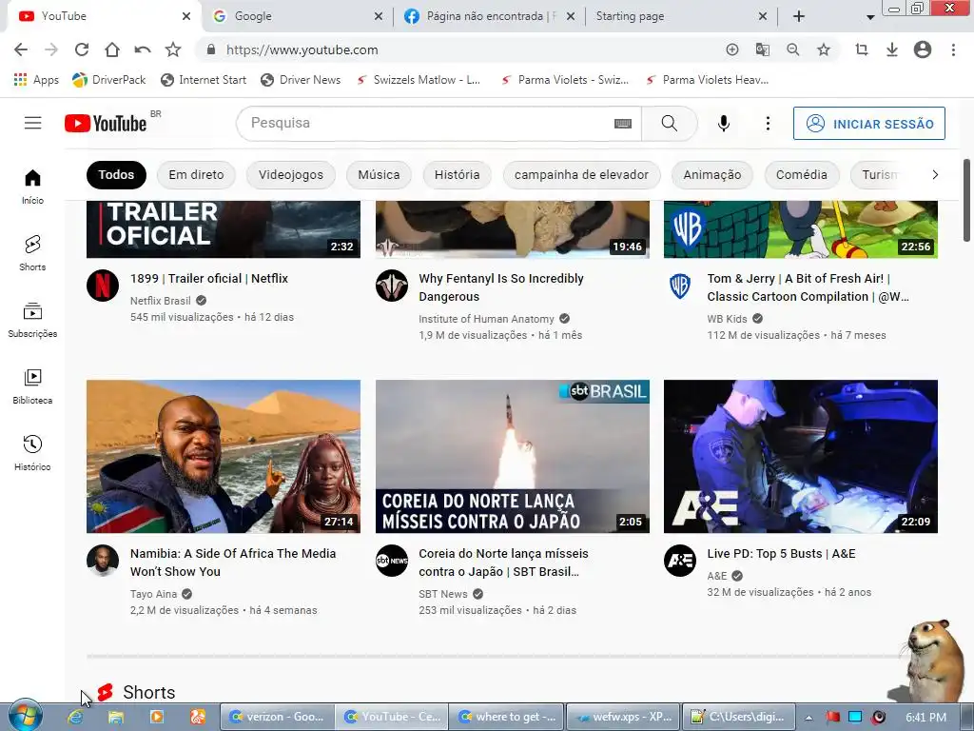Open Why Fentanyl Is So Incredibly Dangerous title
974x731 pixels.
[500, 287]
